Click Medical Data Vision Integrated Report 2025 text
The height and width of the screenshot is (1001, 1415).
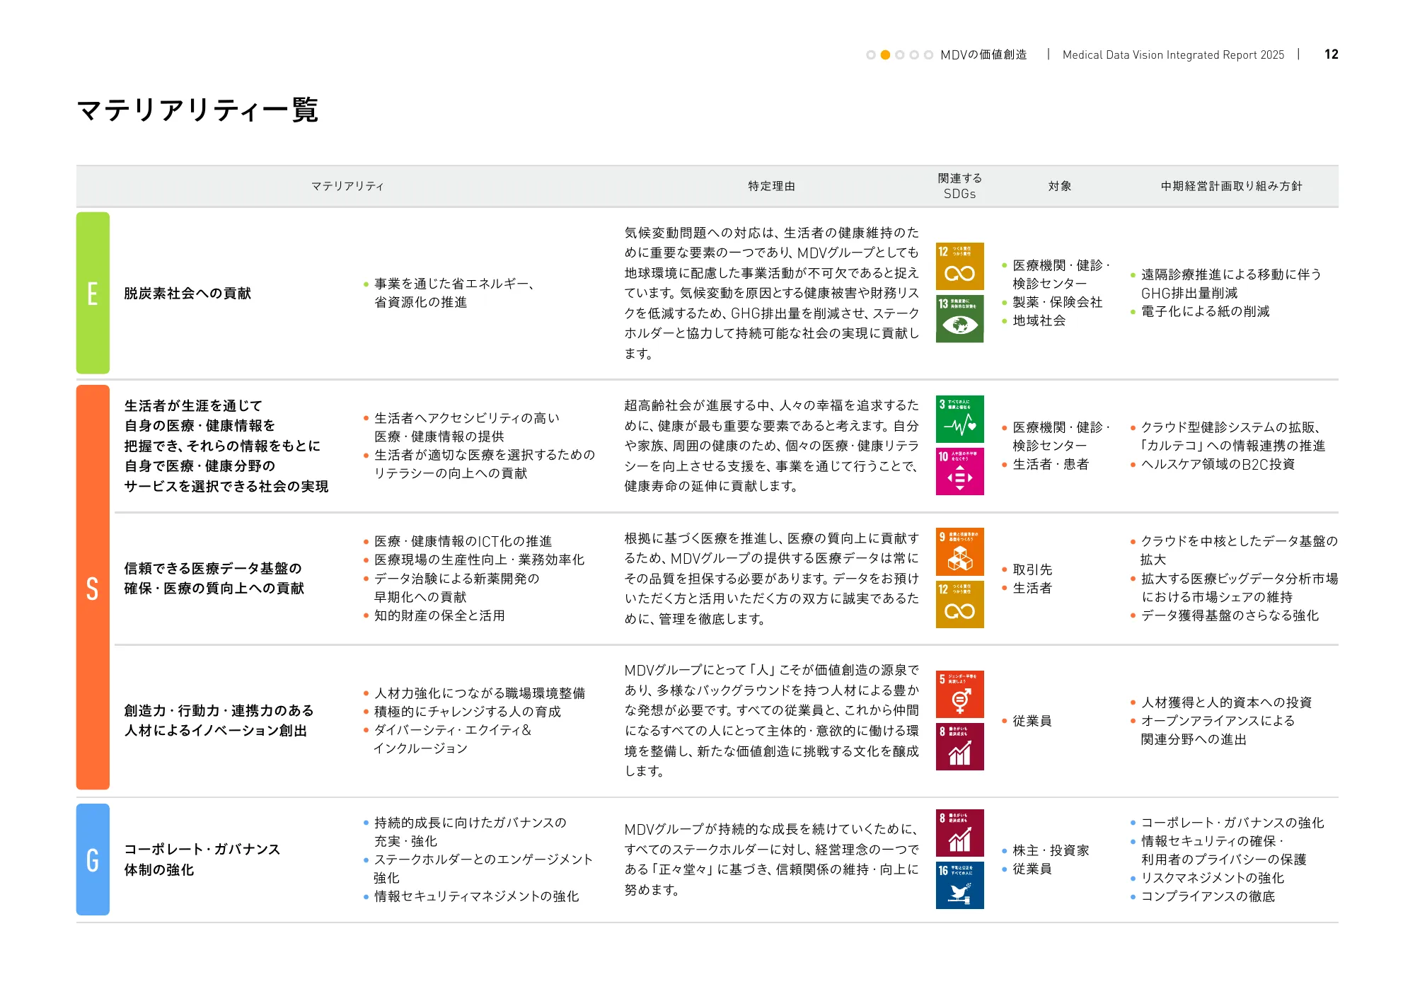click(1173, 55)
